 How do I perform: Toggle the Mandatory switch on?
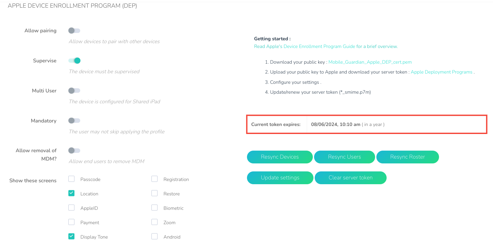click(x=74, y=121)
